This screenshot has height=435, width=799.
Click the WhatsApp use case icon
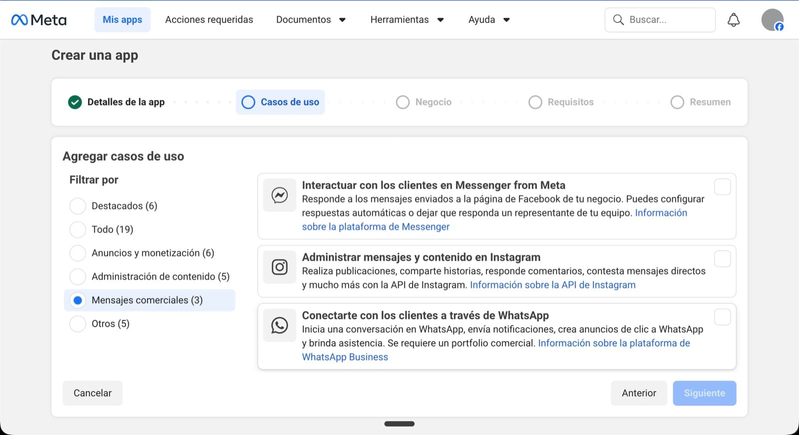point(280,325)
